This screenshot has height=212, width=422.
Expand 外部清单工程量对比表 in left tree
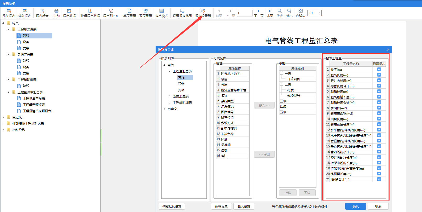[x=3, y=124]
